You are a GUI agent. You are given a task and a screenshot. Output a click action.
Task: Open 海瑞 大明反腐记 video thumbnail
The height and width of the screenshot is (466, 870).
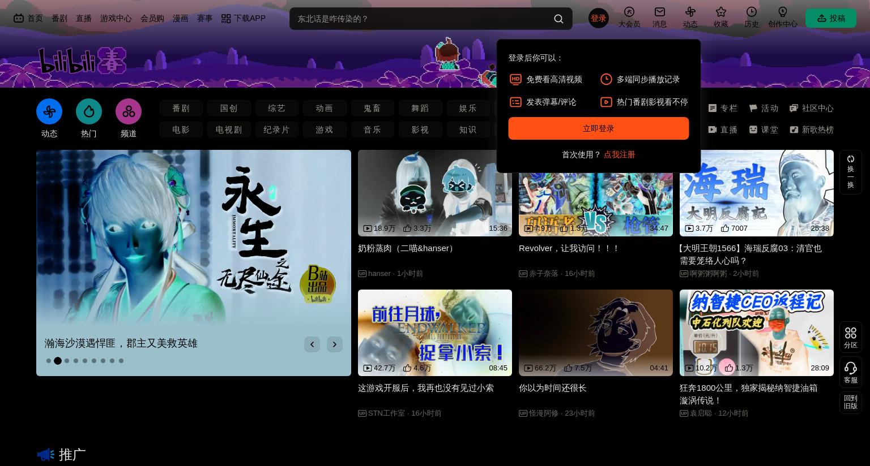pos(757,193)
